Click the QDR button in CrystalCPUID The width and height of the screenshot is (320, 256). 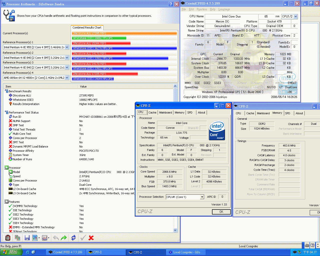click(x=237, y=77)
